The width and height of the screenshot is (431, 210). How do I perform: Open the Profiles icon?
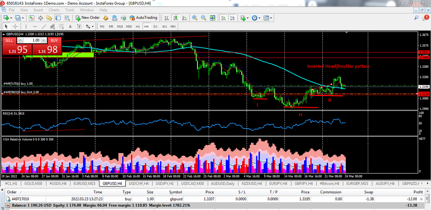[18, 18]
